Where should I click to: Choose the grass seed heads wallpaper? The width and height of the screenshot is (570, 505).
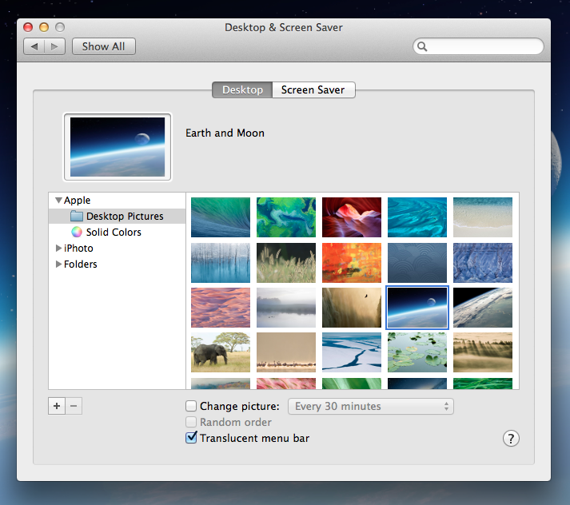click(x=286, y=263)
